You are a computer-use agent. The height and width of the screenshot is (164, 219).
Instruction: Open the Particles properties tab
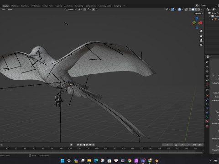[x=207, y=104]
